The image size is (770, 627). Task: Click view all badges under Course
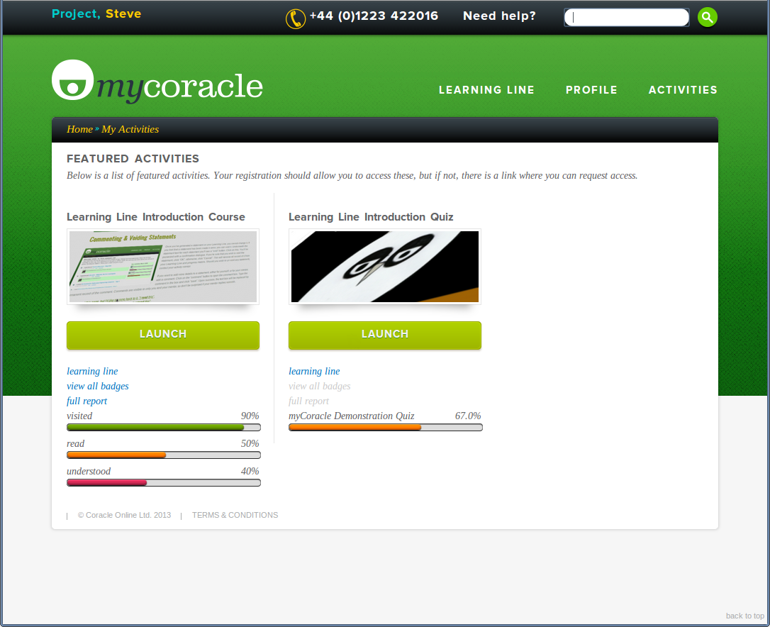click(x=98, y=387)
